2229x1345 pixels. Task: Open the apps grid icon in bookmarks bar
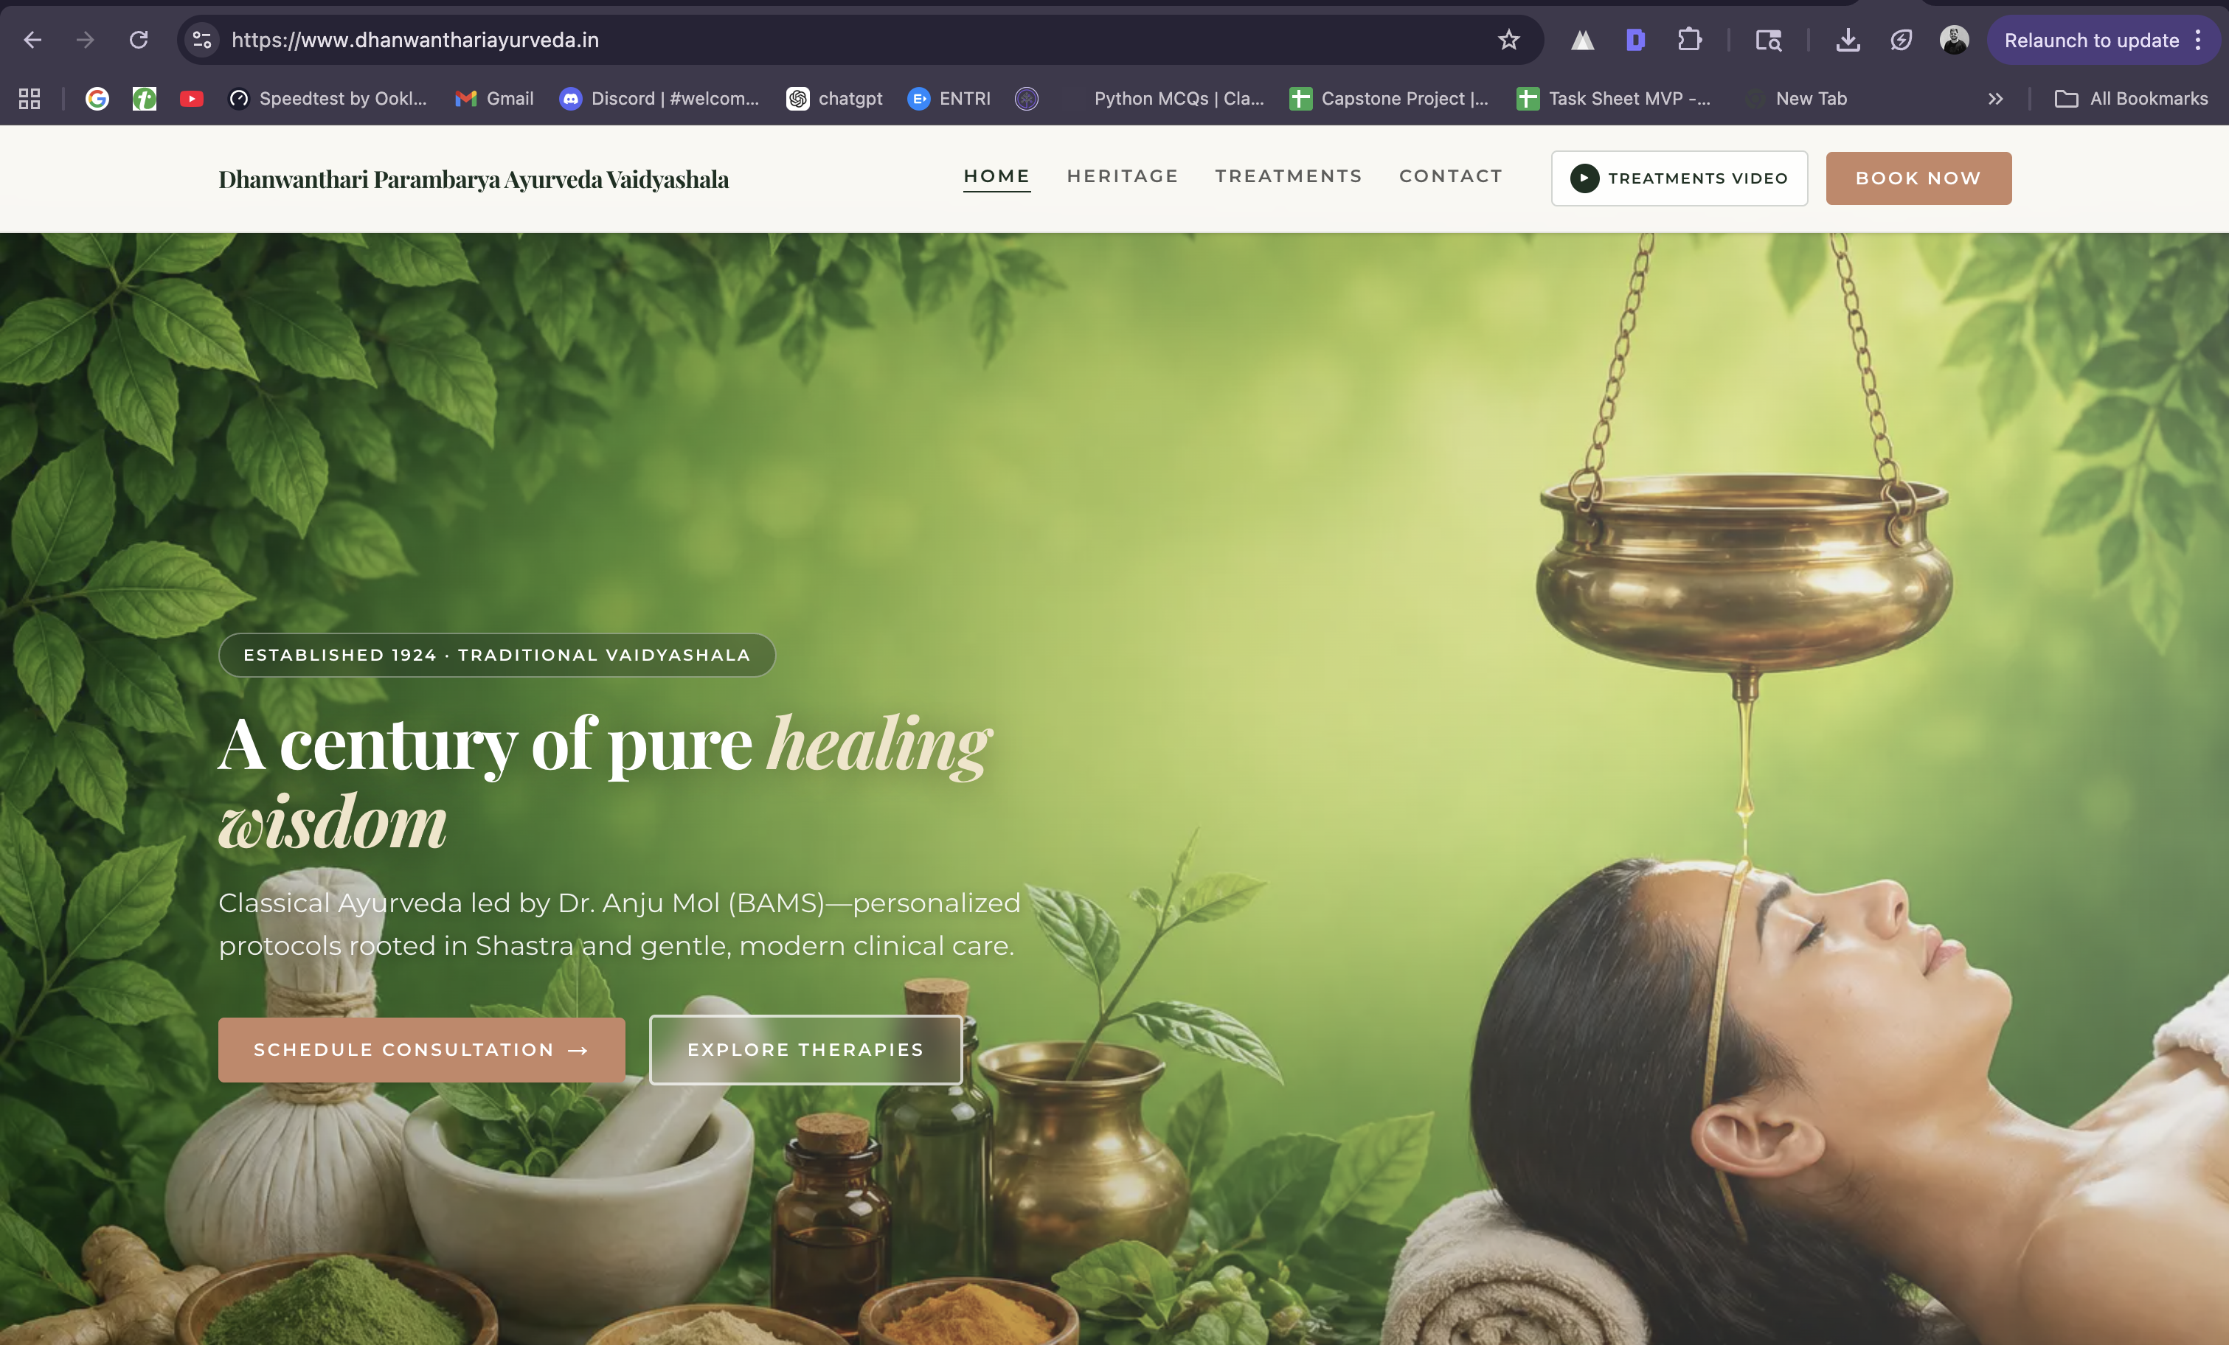coord(29,99)
